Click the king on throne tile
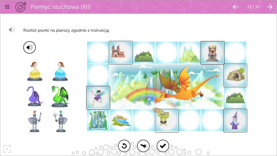The image size is (277, 156). (212, 53)
